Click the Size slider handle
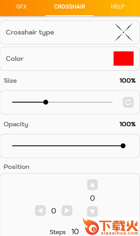140x236 pixels. coord(46,102)
